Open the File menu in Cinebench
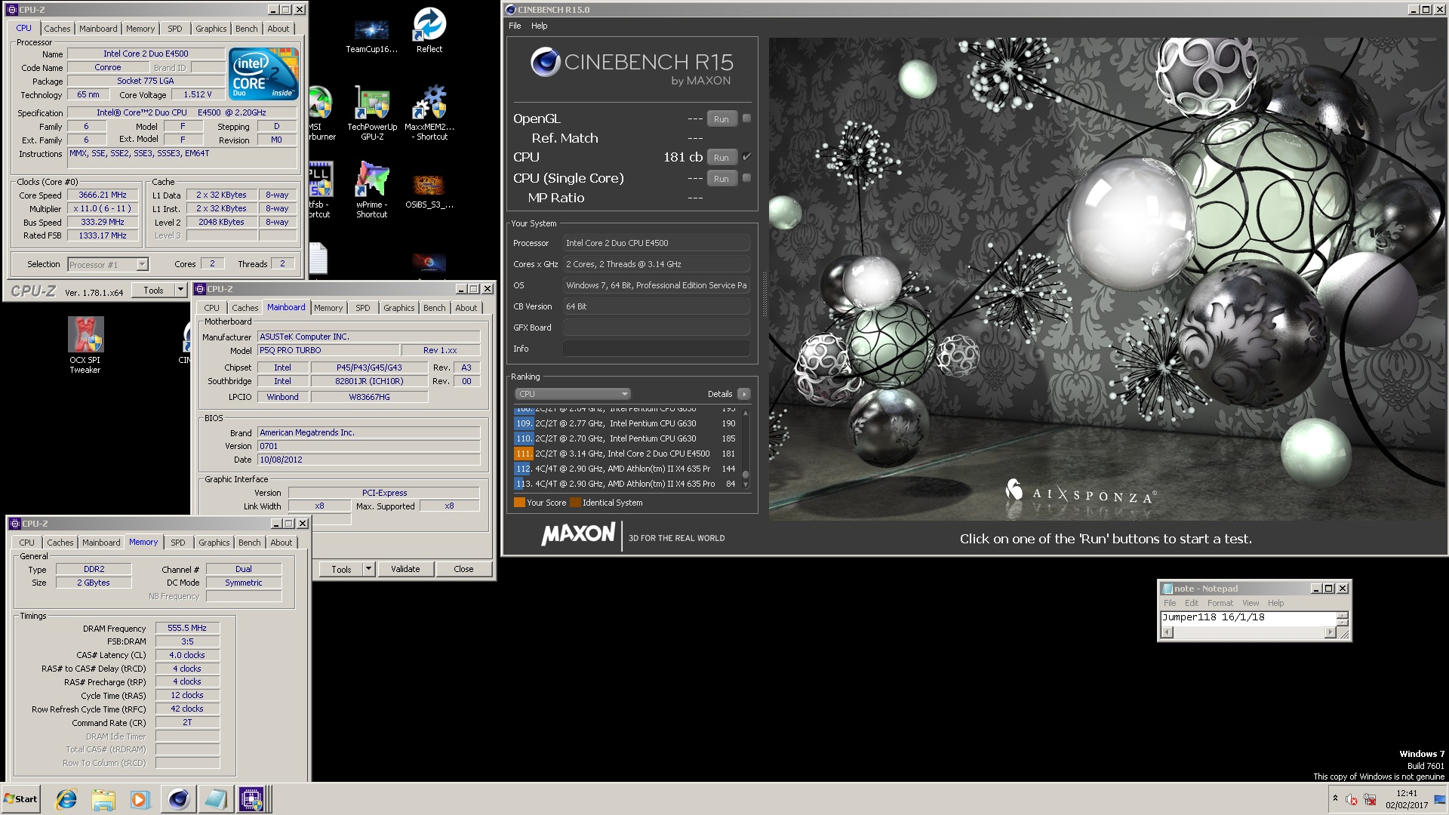Viewport: 1449px width, 815px height. [515, 26]
